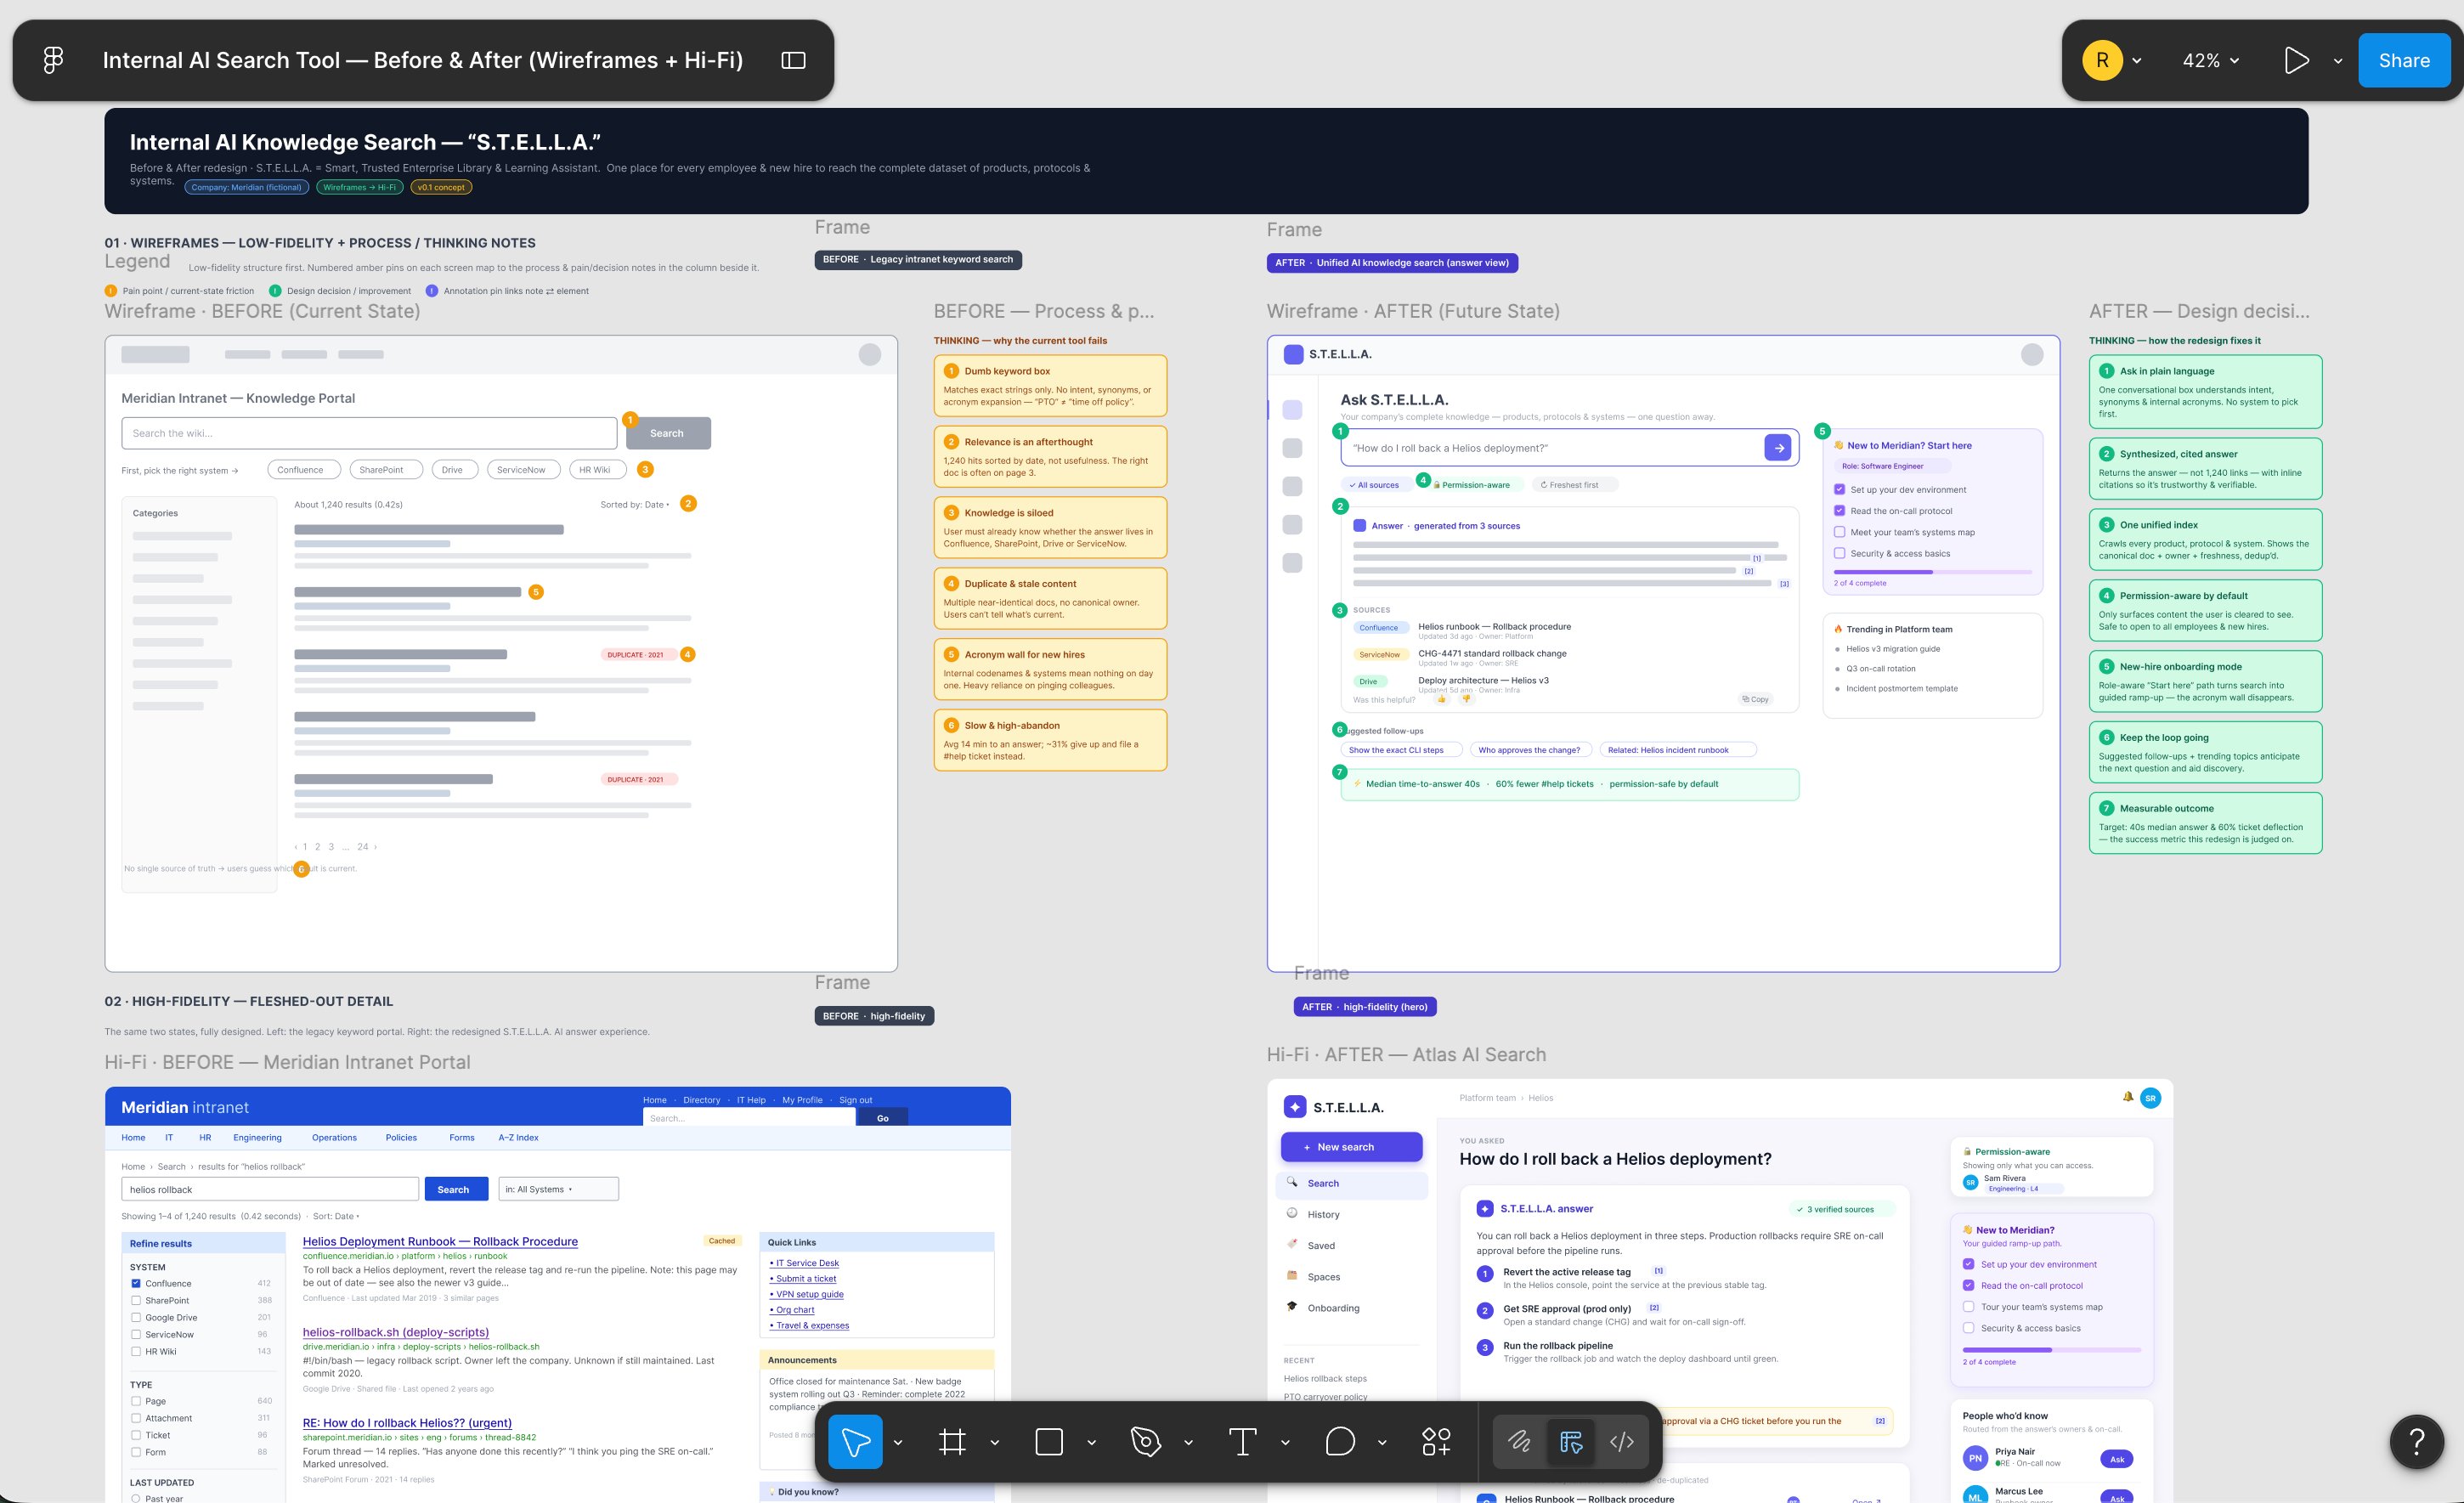Switch to Dev Mode
This screenshot has width=2464, height=1503.
point(1622,1441)
